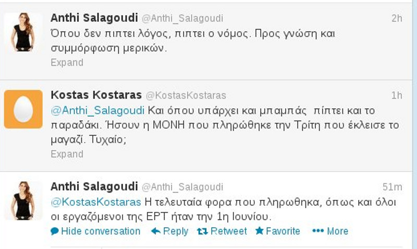Expand the first Anthi Salagoudi tweet
The image size is (417, 249).
pos(67,63)
